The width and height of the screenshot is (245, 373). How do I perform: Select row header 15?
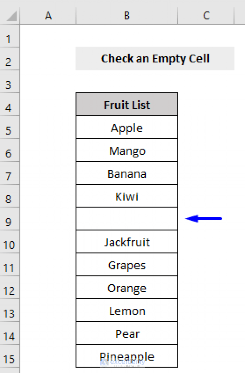10,360
